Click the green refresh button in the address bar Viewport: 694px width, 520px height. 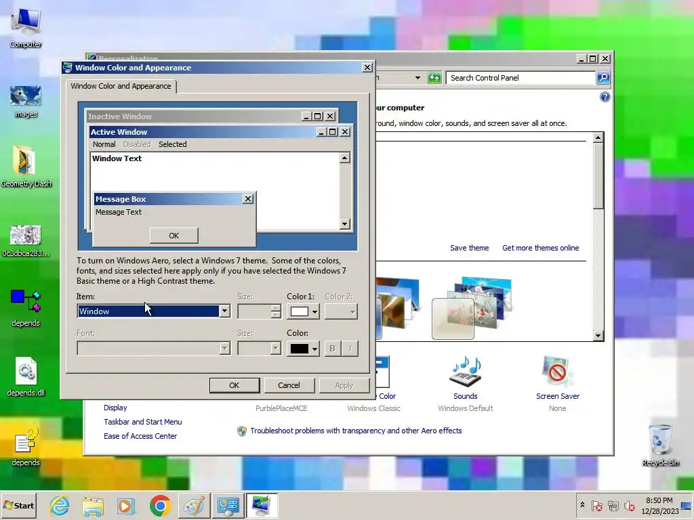pos(434,78)
